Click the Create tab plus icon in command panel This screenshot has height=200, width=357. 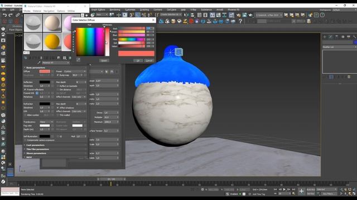click(x=325, y=37)
